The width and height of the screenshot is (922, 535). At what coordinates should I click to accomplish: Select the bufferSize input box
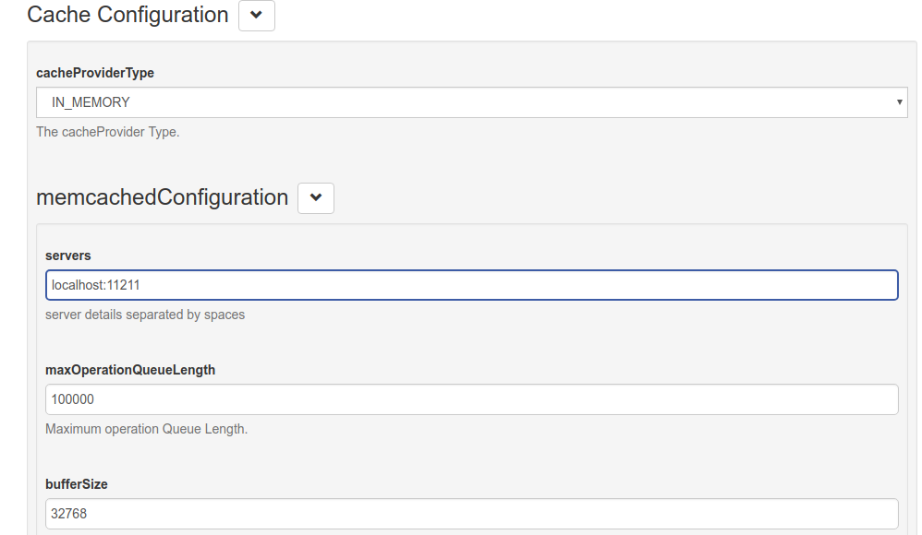(471, 514)
